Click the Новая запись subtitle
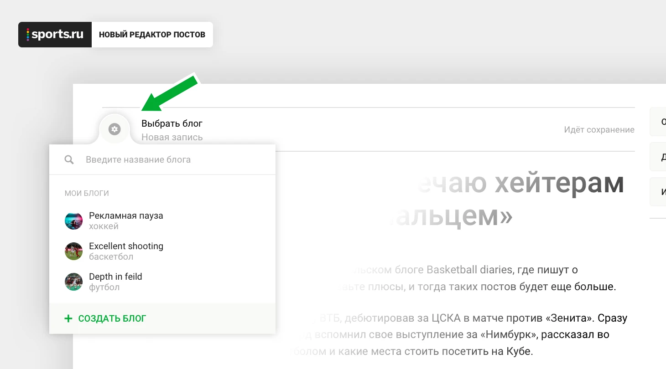 click(x=172, y=137)
